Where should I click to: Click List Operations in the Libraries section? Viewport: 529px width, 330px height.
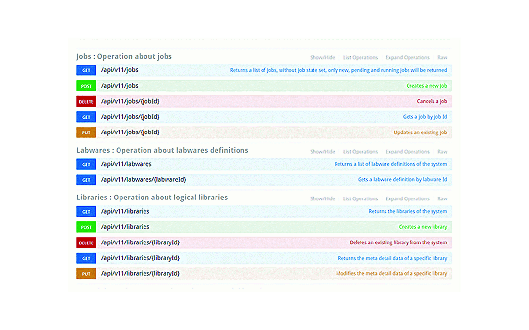361,198
